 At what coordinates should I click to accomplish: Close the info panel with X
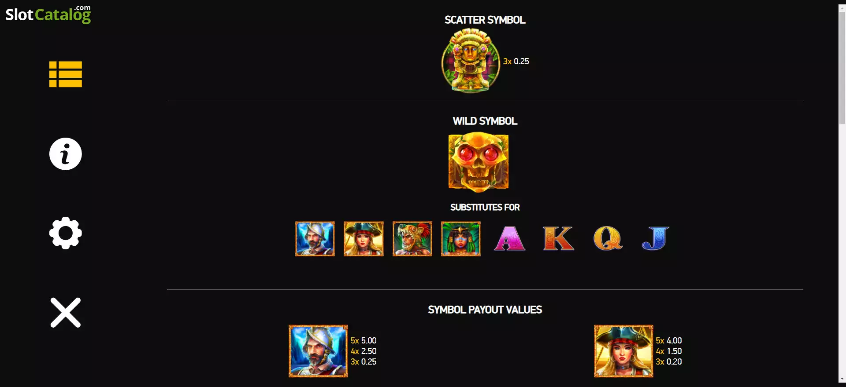tap(66, 313)
